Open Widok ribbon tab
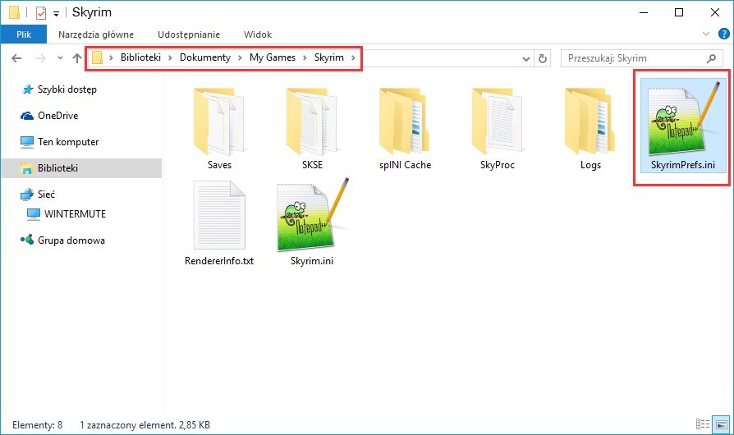This screenshot has height=435, width=734. [x=258, y=34]
